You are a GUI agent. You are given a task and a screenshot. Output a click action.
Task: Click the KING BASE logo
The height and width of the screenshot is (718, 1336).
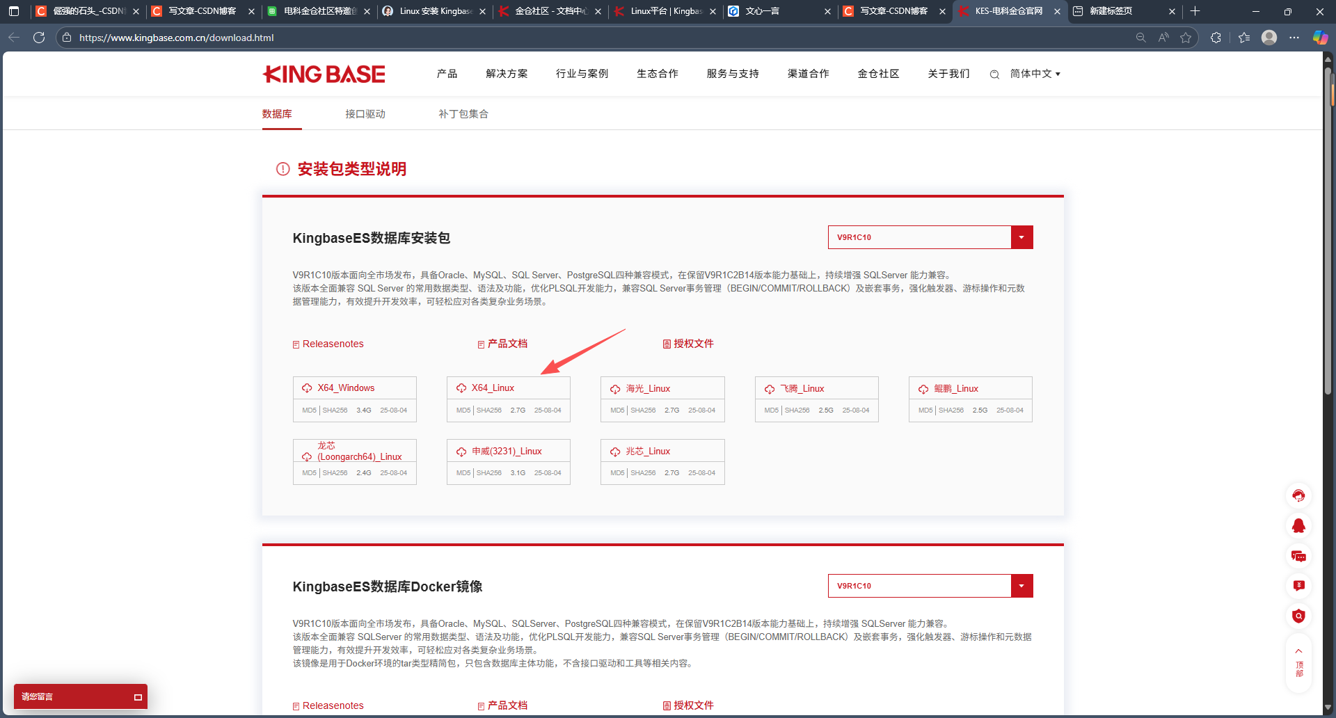324,74
